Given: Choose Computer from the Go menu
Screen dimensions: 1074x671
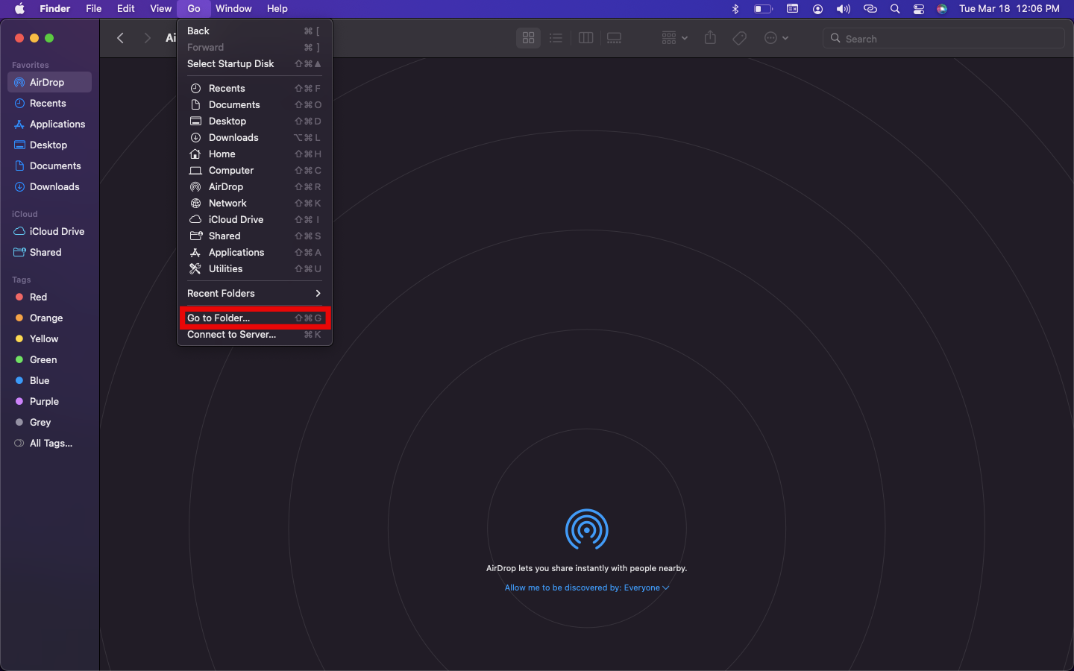Looking at the screenshot, I should 254,170.
